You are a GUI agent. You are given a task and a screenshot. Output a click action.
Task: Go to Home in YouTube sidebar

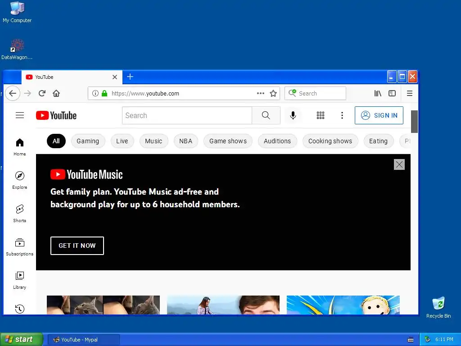20,147
